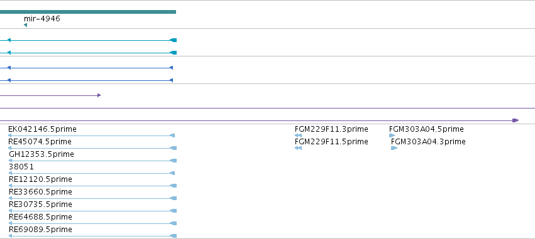Click the FGM229F11.5prime label
Image resolution: width=535 pixels, height=239 pixels.
click(331, 142)
